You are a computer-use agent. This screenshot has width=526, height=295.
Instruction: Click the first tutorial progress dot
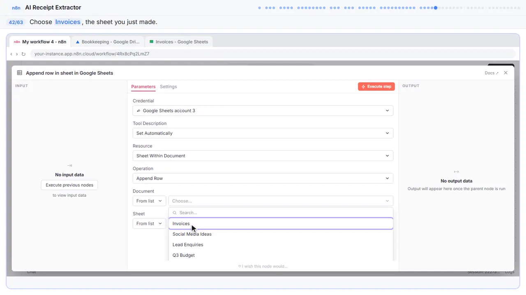pyautogui.click(x=259, y=7)
